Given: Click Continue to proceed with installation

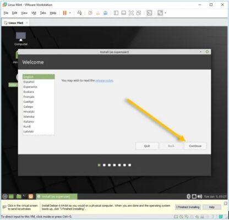Looking at the screenshot, I should pos(195,146).
